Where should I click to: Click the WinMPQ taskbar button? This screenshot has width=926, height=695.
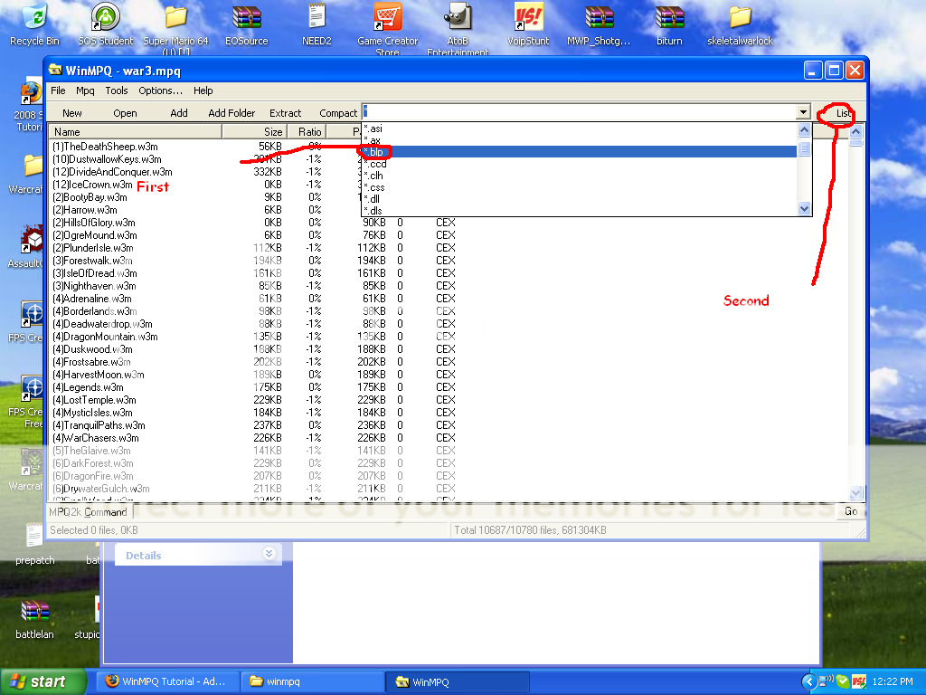[458, 681]
